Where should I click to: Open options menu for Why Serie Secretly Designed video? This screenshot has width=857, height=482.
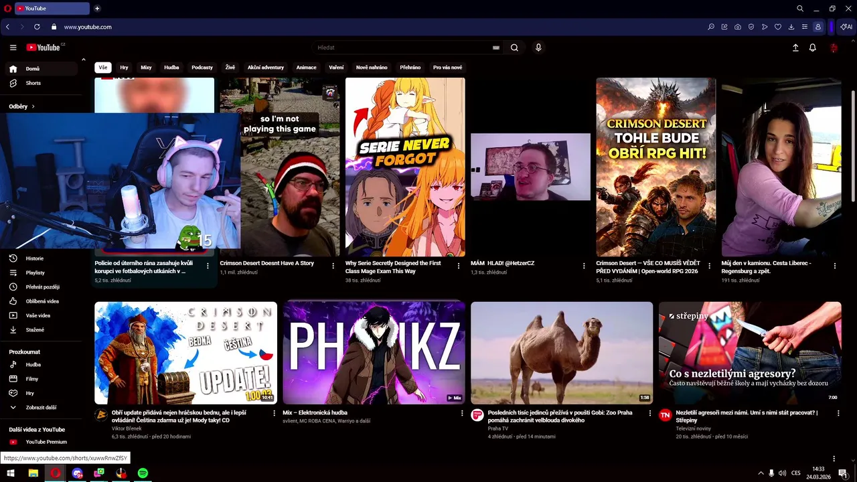click(x=459, y=266)
